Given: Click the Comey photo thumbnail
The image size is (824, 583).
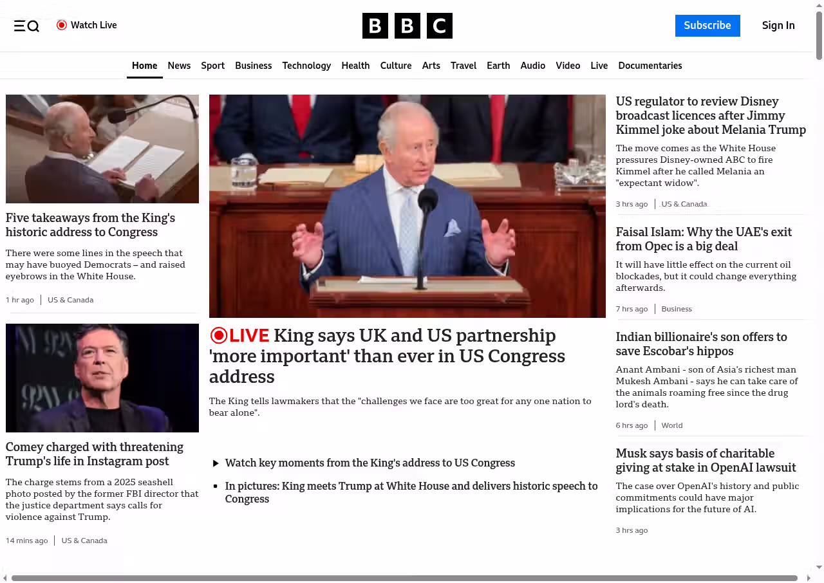Looking at the screenshot, I should (x=102, y=378).
